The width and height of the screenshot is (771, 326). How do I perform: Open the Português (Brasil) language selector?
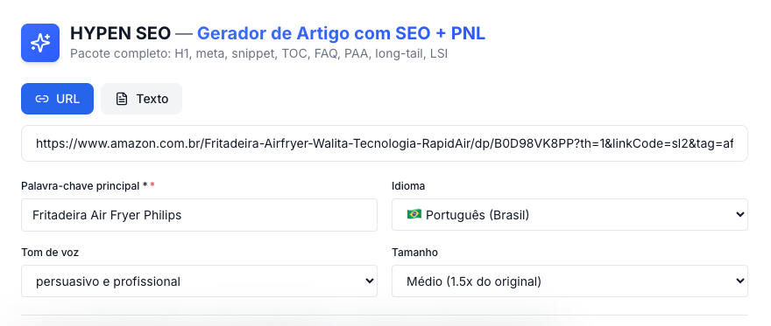click(569, 215)
